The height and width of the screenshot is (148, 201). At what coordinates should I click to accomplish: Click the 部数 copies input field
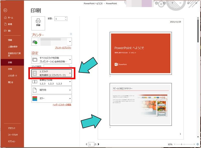[x=60, y=19]
